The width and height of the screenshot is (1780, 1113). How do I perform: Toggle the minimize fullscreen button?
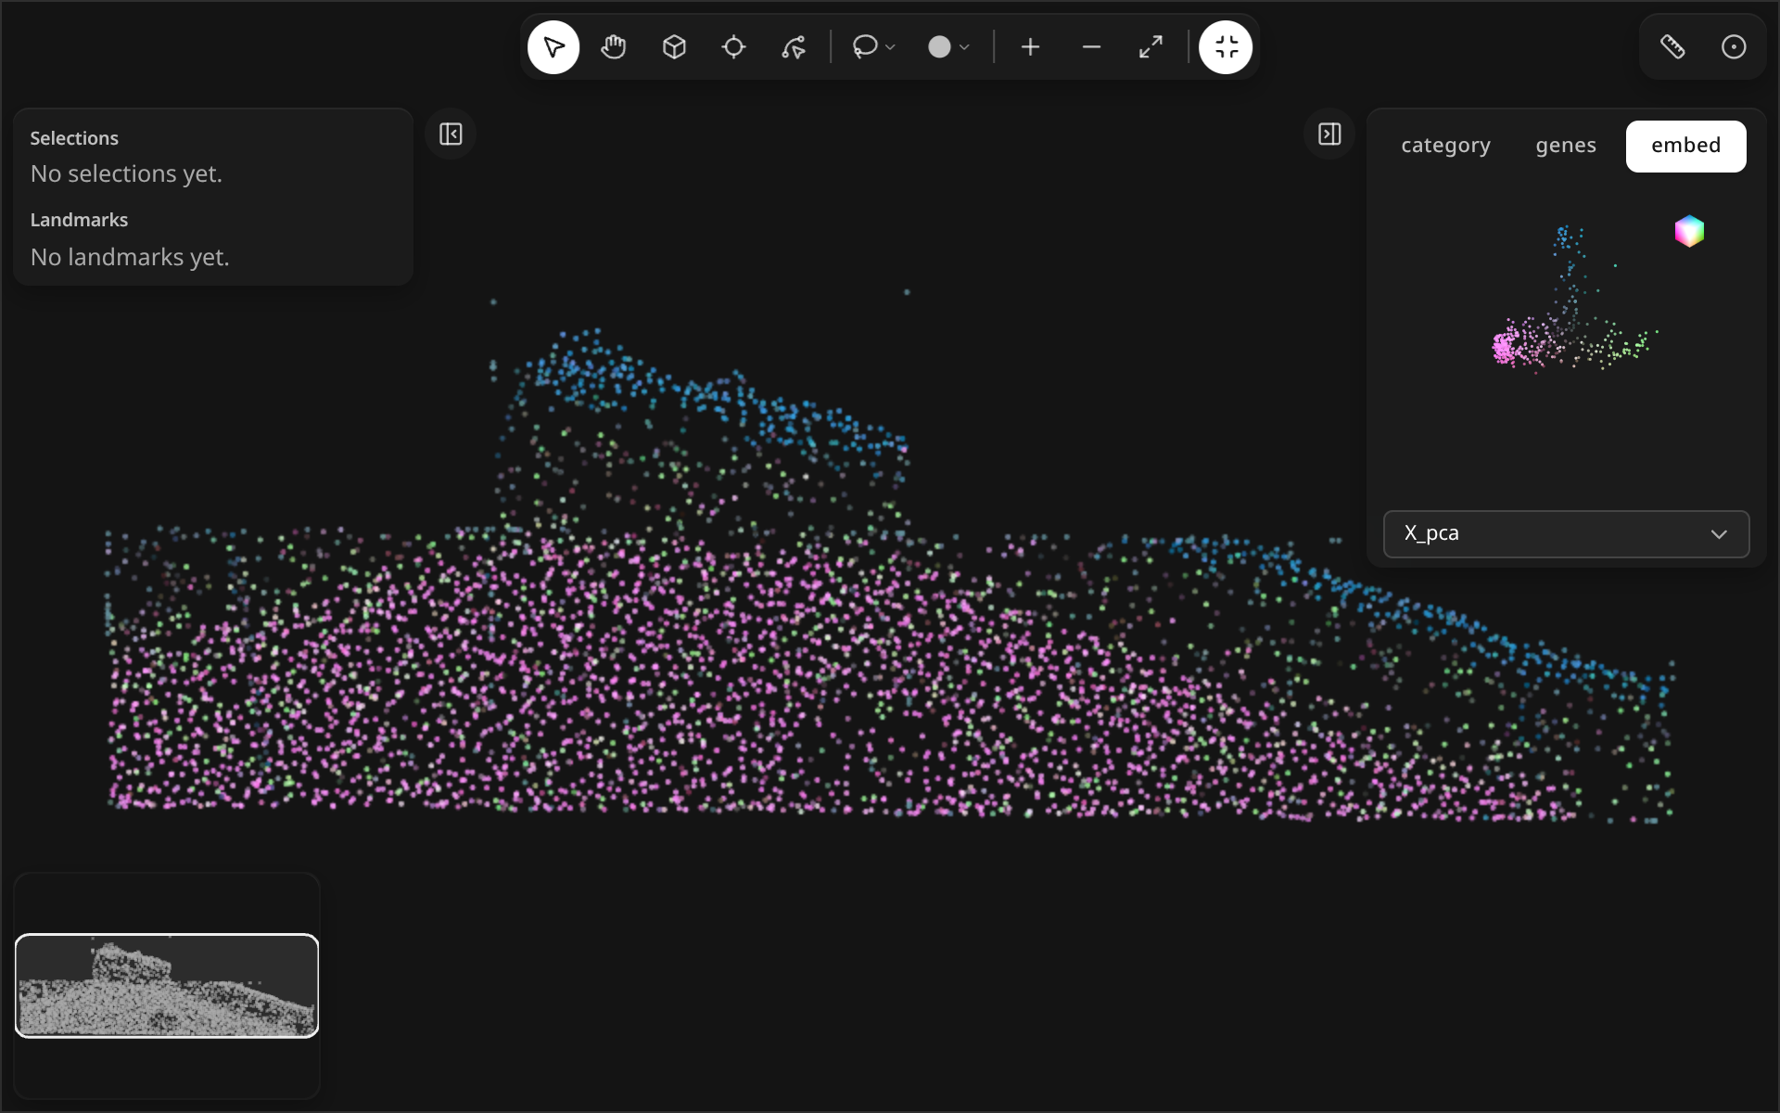tap(1226, 47)
